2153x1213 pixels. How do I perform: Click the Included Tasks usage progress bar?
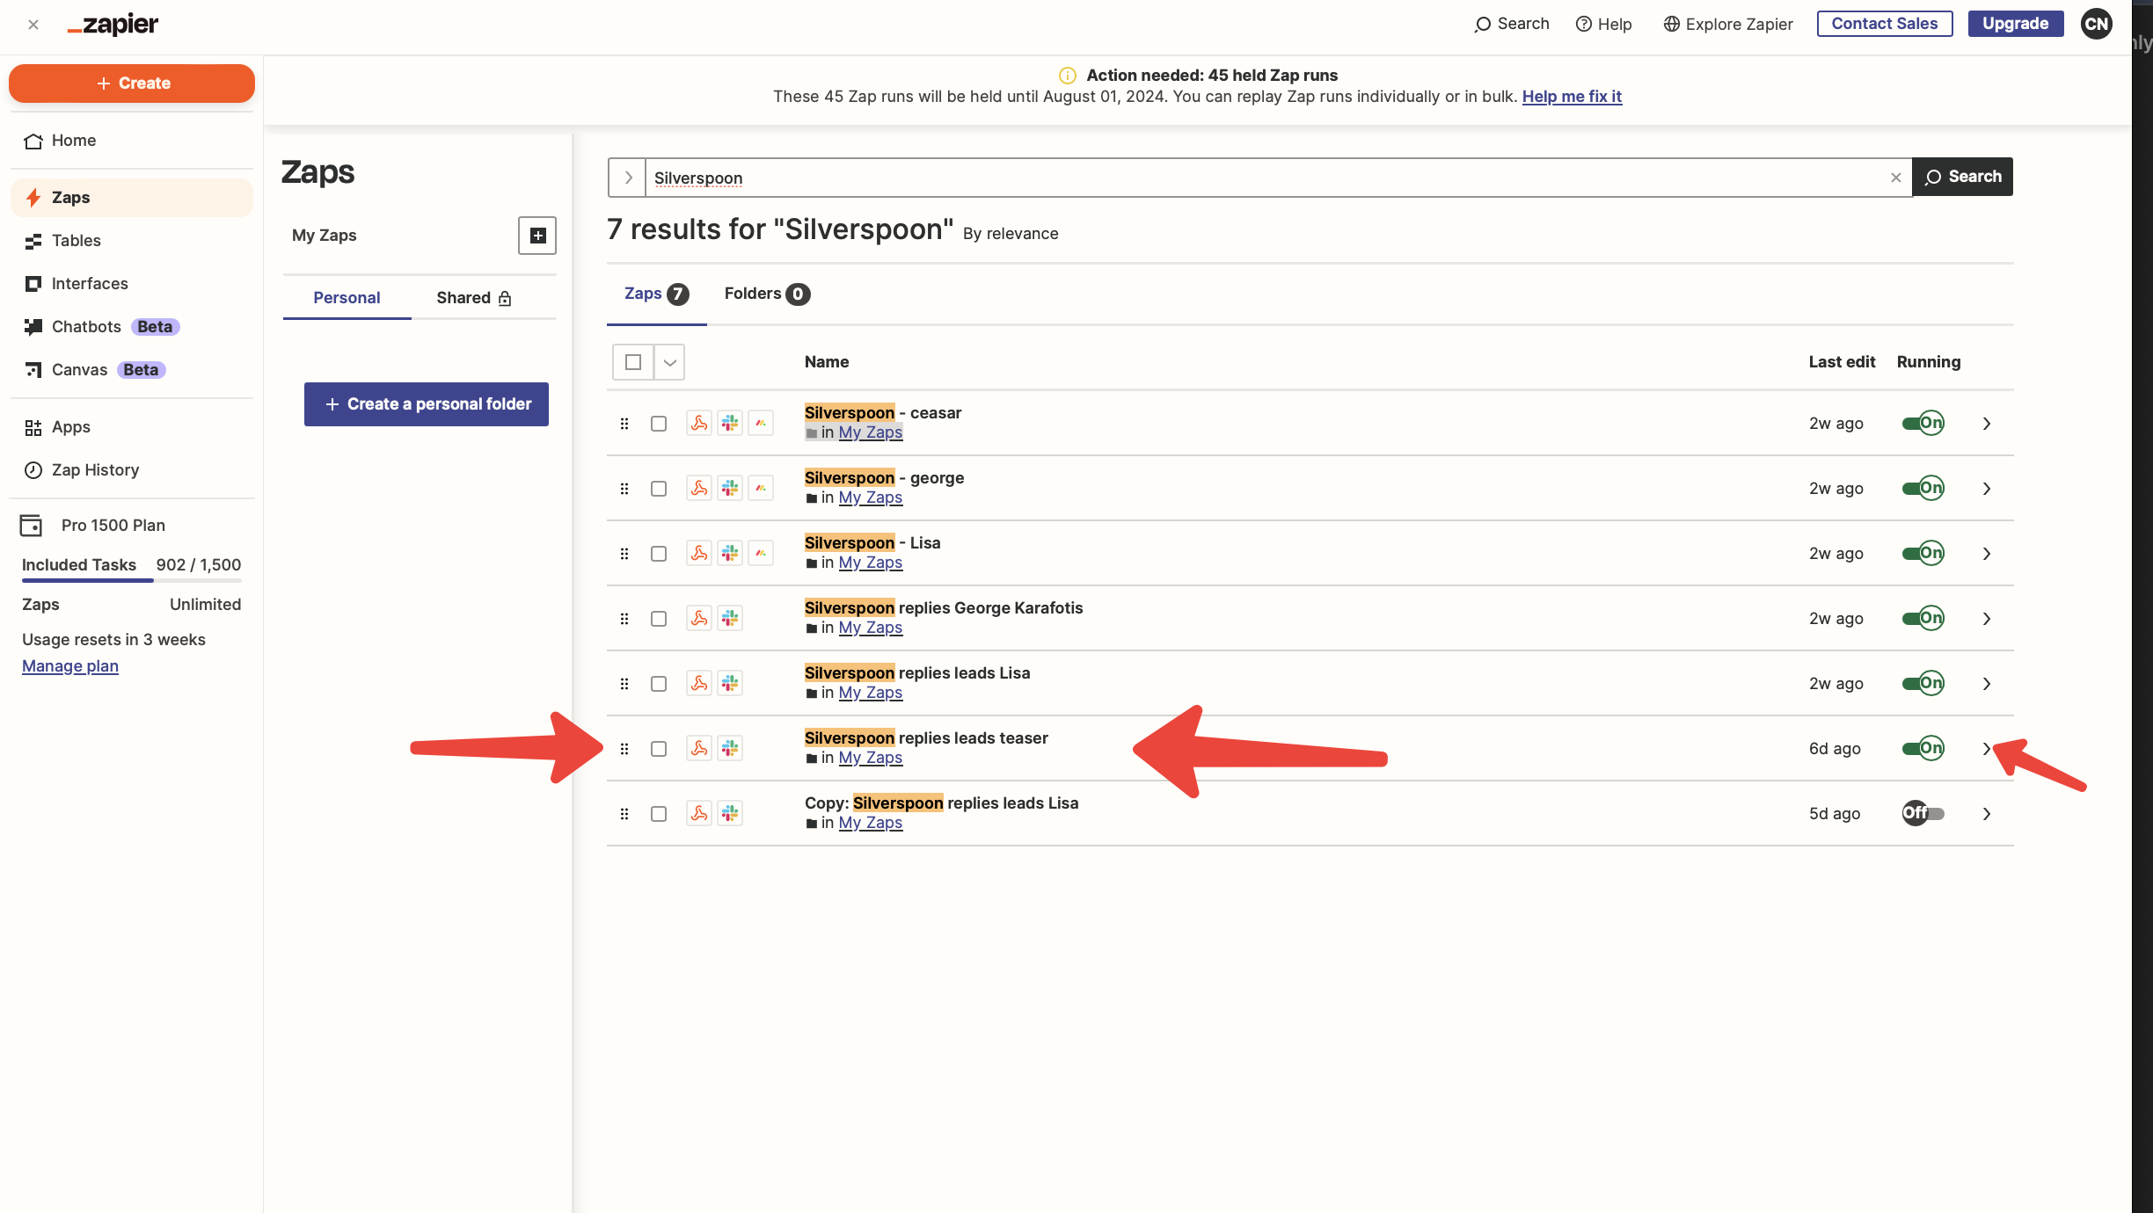(131, 580)
